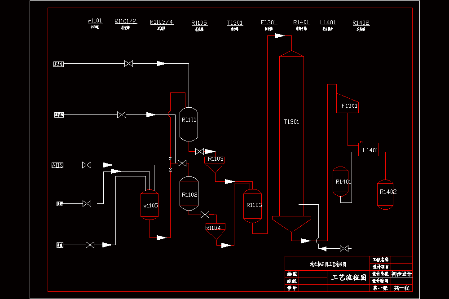This screenshot has width=449, height=299.
Task: Click the 绘图 cell in the title block
Action: [292, 274]
